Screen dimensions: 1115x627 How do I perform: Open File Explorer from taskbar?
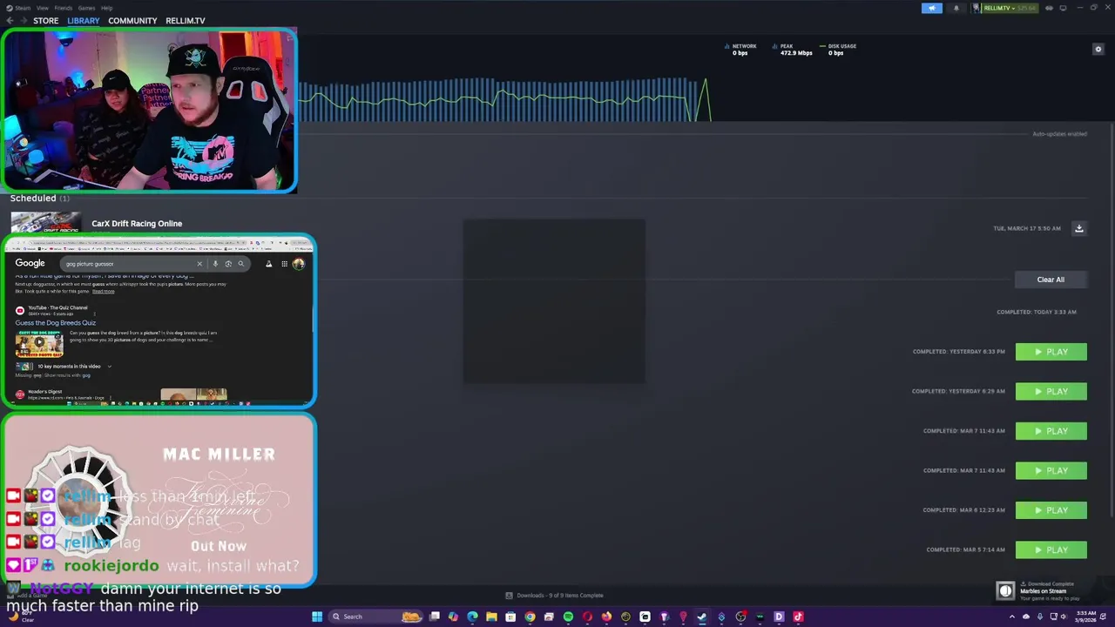click(x=491, y=617)
